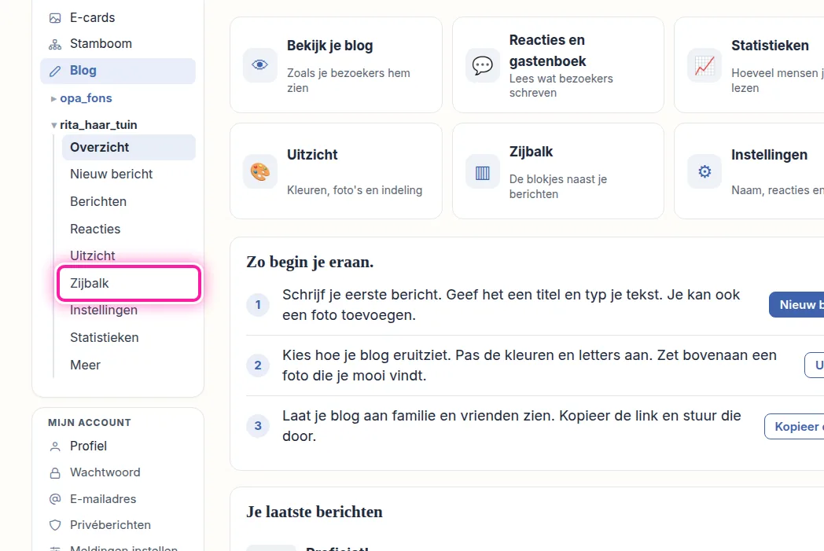The width and height of the screenshot is (824, 551).
Task: Select Overzicht under rita_haar_tuin
Action: click(129, 147)
